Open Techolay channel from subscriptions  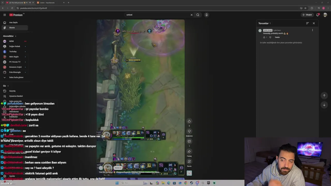(x=15, y=52)
